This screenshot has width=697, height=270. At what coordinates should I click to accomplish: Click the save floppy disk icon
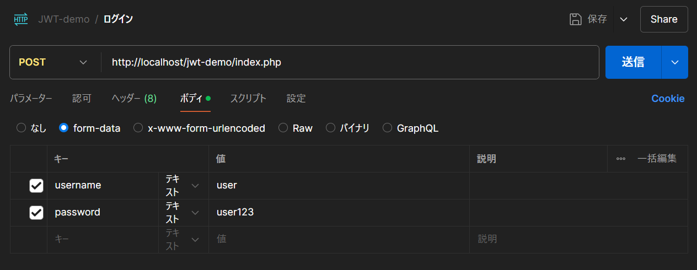tap(576, 19)
